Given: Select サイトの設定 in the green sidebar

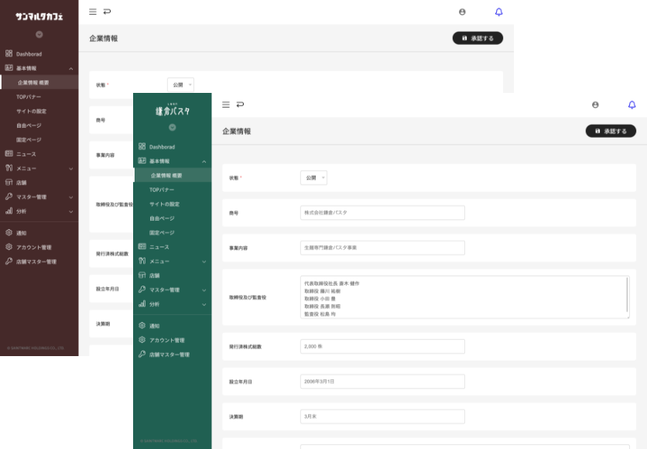Looking at the screenshot, I should click(x=164, y=204).
